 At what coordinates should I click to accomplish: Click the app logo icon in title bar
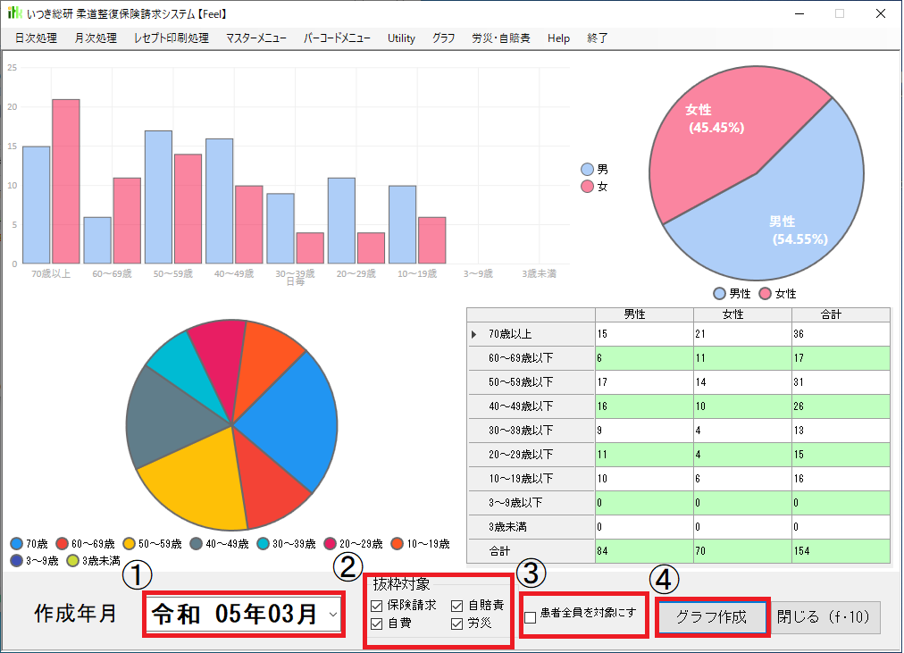click(14, 14)
